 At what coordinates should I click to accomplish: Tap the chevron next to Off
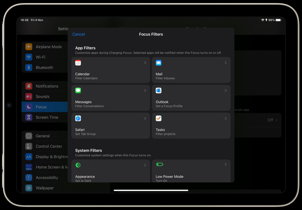[276, 120]
